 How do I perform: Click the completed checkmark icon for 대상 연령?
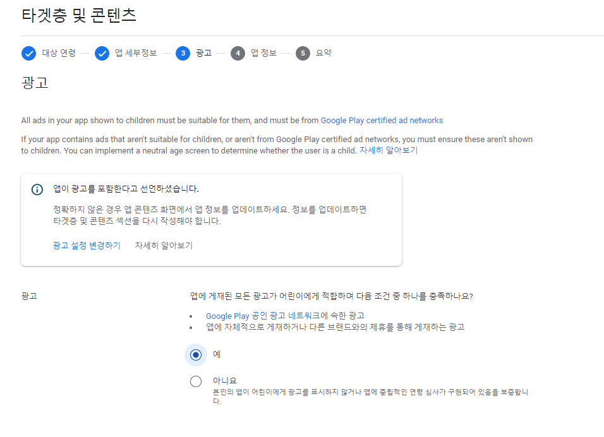pyautogui.click(x=28, y=53)
